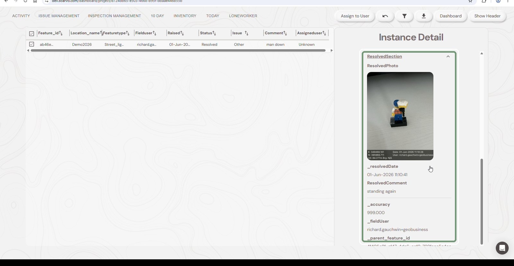The height and width of the screenshot is (266, 514).
Task: Click Show Header button
Action: click(x=487, y=16)
